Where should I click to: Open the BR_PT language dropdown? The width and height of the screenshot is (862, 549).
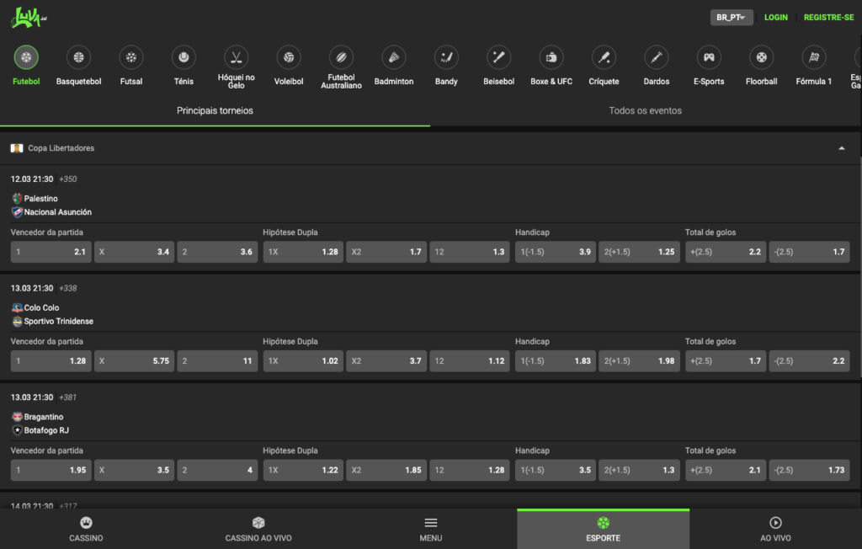[x=732, y=18]
